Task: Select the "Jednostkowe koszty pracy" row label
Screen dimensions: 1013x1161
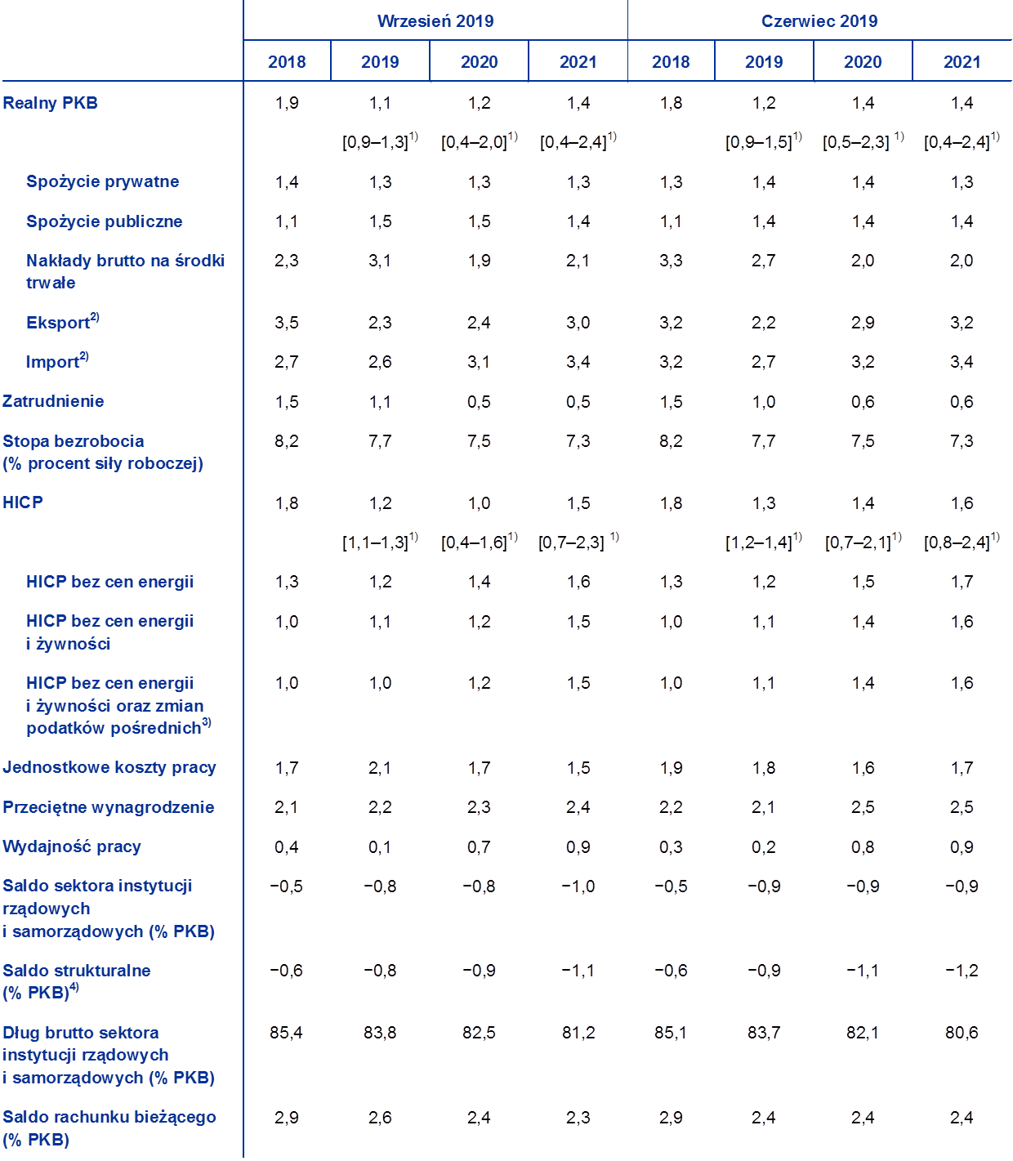Action: [x=109, y=767]
